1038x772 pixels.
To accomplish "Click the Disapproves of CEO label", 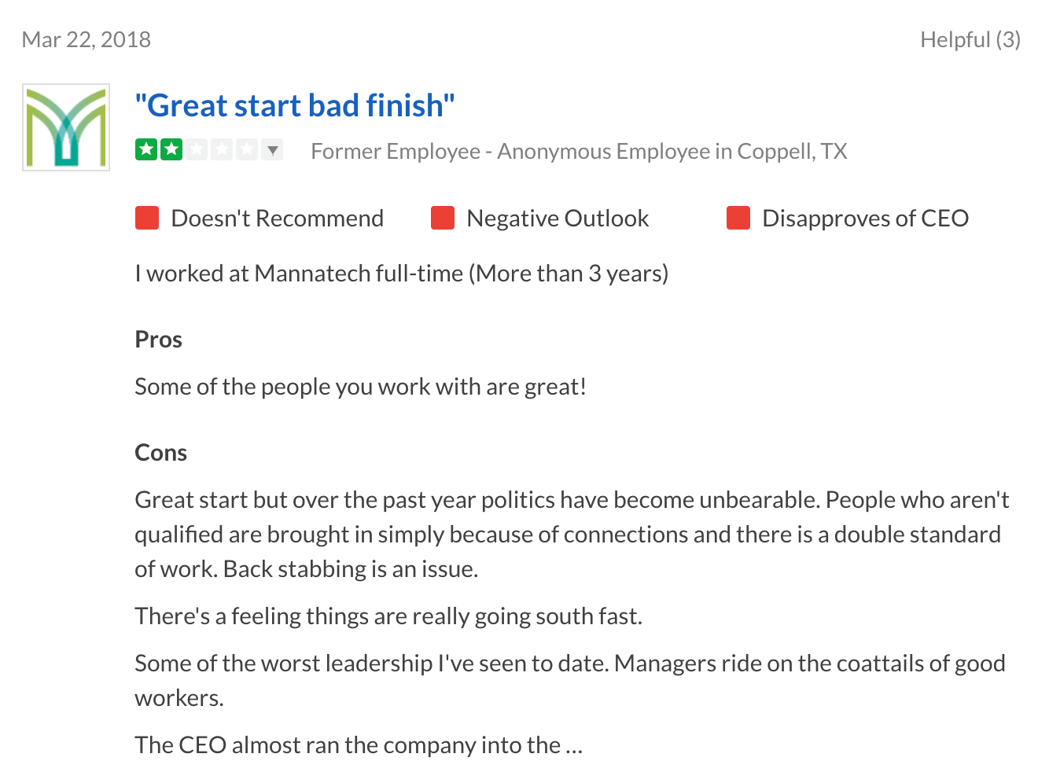I will coord(865,218).
